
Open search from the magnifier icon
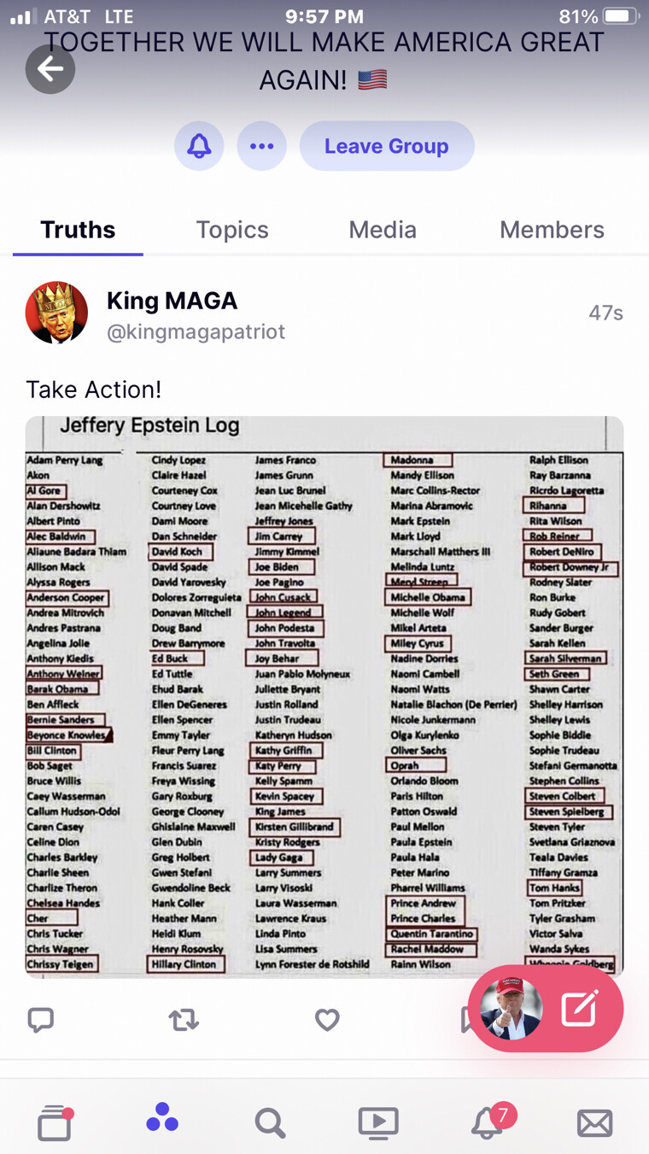point(270,1122)
